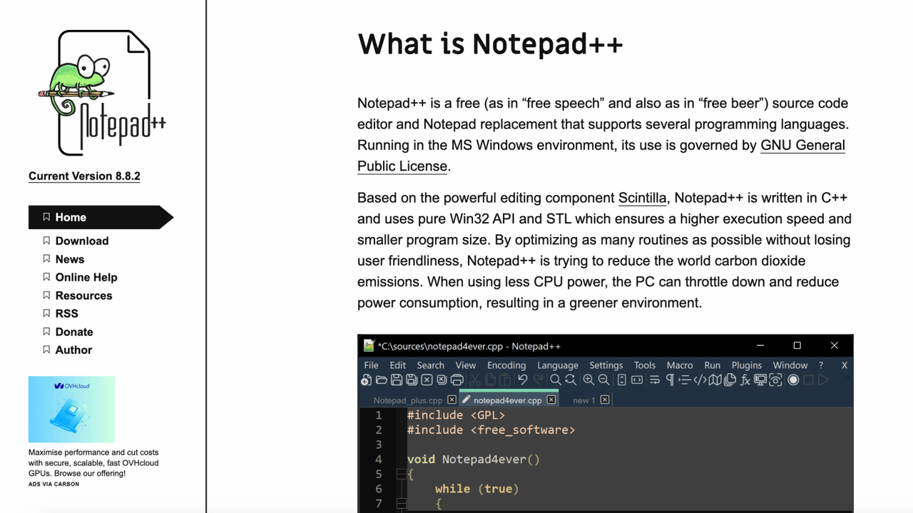Click the Undo arrow icon
Viewport: 913px width, 513px height.
click(x=524, y=380)
